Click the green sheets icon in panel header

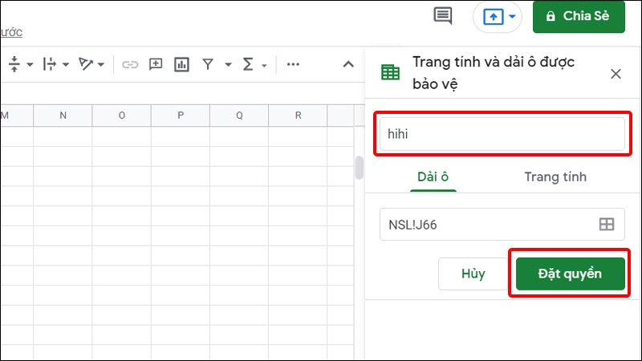390,72
